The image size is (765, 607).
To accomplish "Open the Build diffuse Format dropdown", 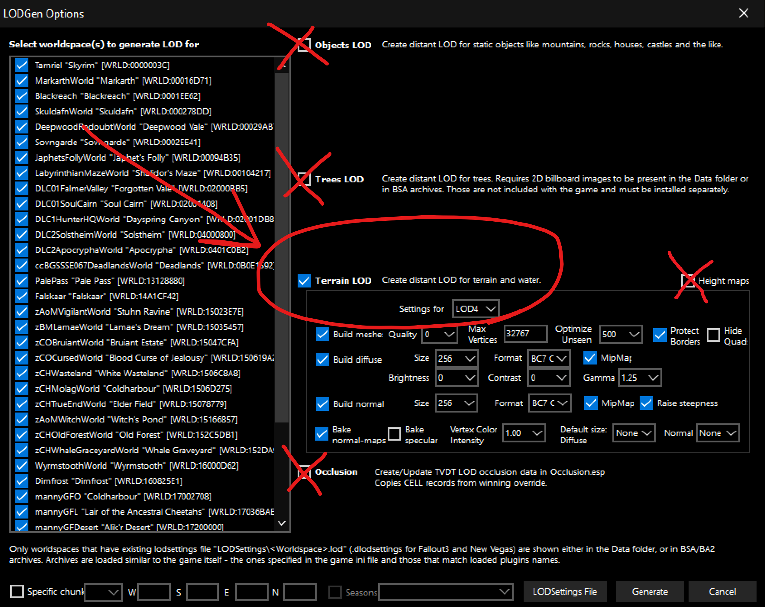I will pos(548,359).
